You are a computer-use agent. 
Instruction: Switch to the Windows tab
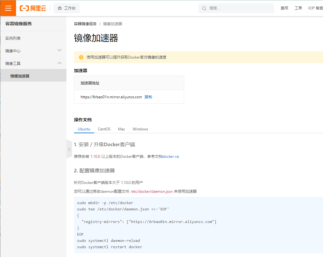pos(140,129)
